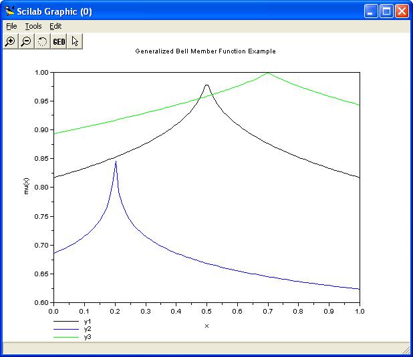Click the resize grip in window corner
413x357 pixels.
406,350
